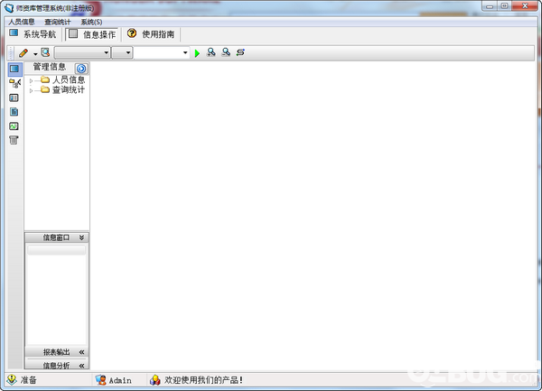Select the tree structure sidebar icon
Screen dimensions: 542x391
pos(14,83)
